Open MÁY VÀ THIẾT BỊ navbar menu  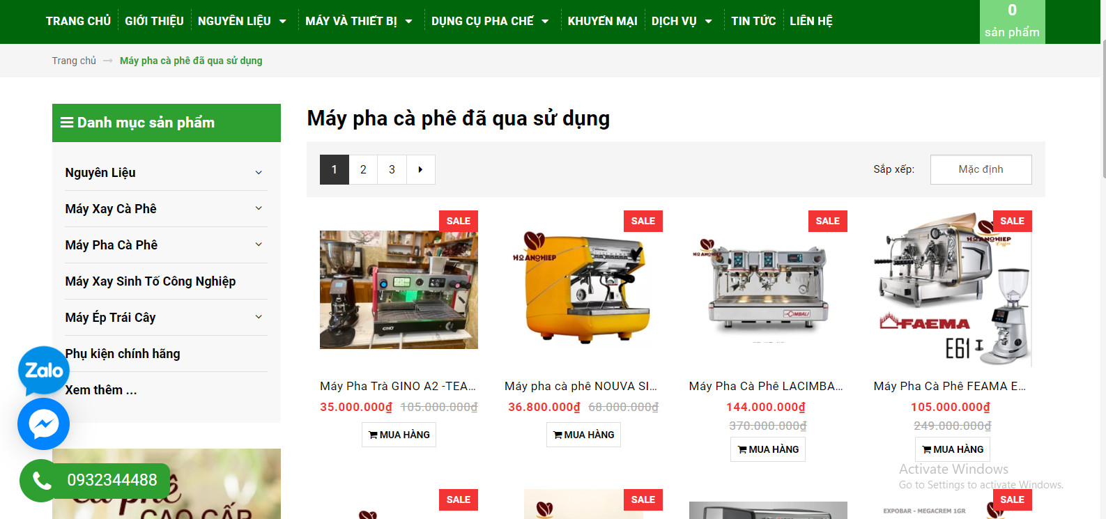351,22
